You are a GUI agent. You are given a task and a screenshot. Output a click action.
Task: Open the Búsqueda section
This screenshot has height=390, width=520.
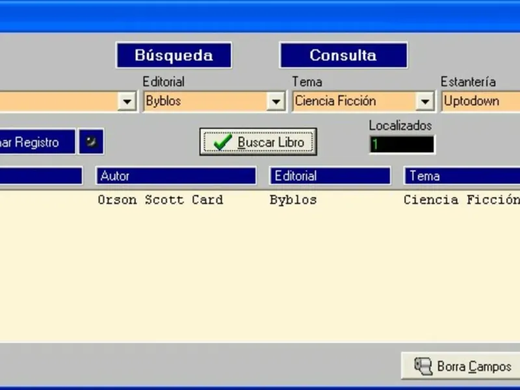(x=174, y=55)
